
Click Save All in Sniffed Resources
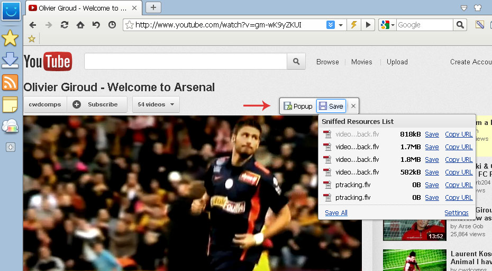tap(336, 213)
